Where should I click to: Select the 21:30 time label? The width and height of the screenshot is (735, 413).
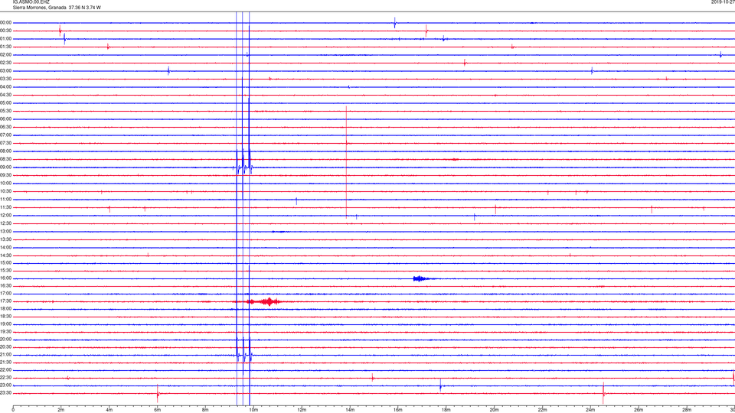(x=5, y=363)
